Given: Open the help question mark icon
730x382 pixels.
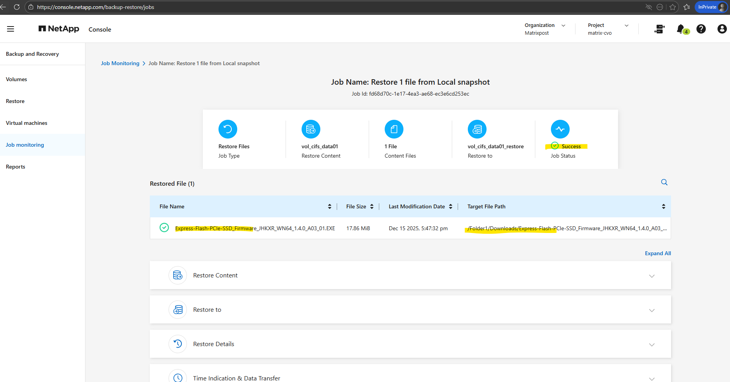Looking at the screenshot, I should [701, 29].
